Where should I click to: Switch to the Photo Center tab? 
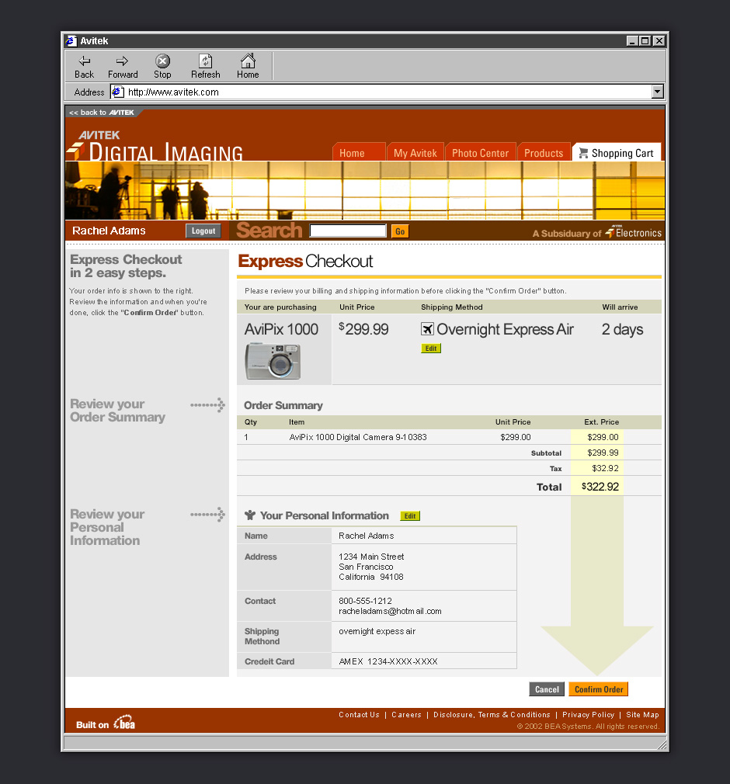(480, 153)
